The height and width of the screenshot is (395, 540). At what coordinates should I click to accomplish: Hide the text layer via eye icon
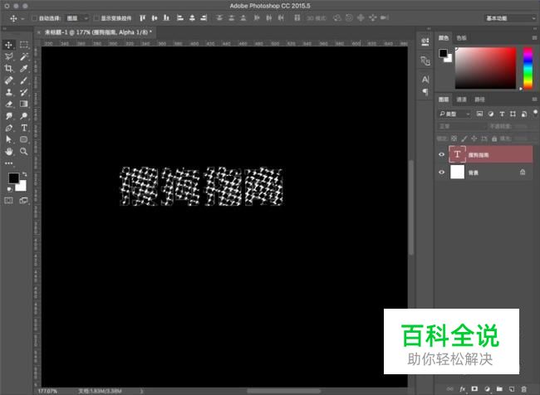tap(441, 154)
